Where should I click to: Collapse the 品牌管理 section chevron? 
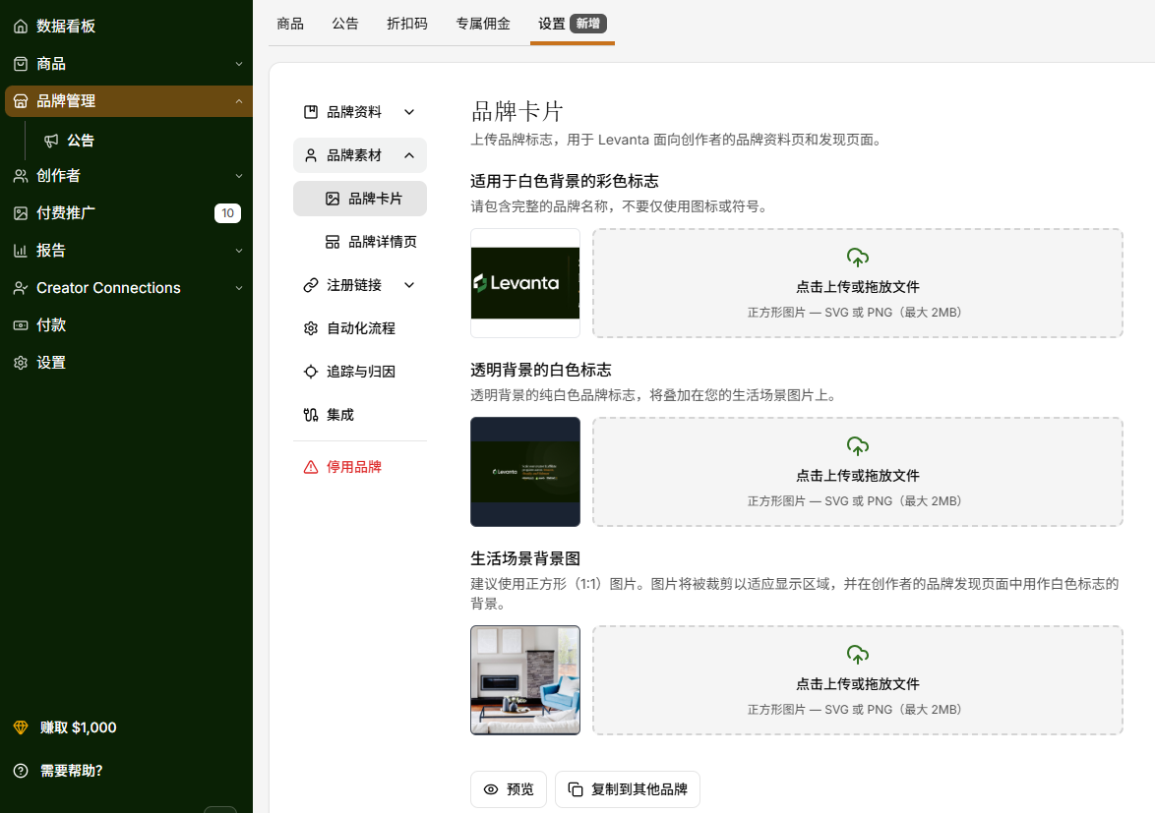click(239, 101)
